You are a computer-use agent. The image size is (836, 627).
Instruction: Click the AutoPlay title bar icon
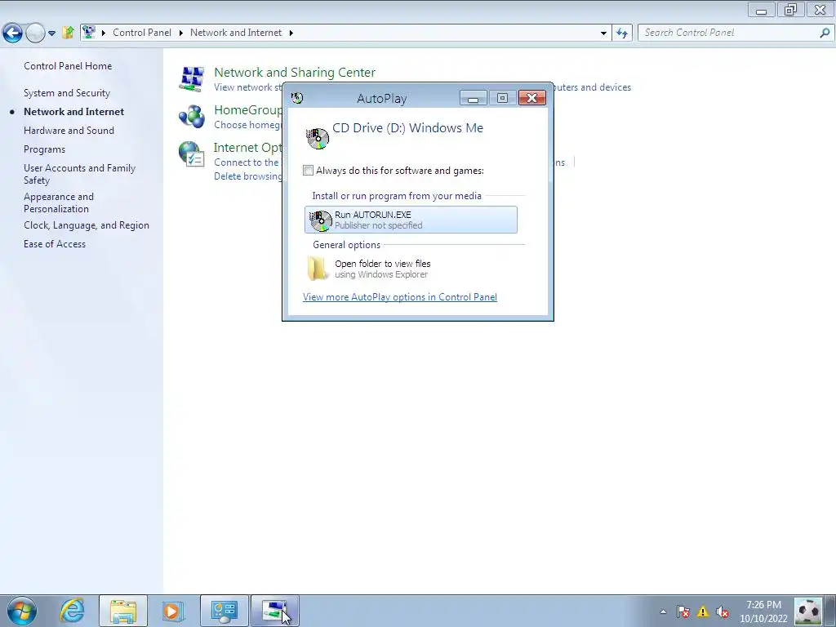pos(297,98)
